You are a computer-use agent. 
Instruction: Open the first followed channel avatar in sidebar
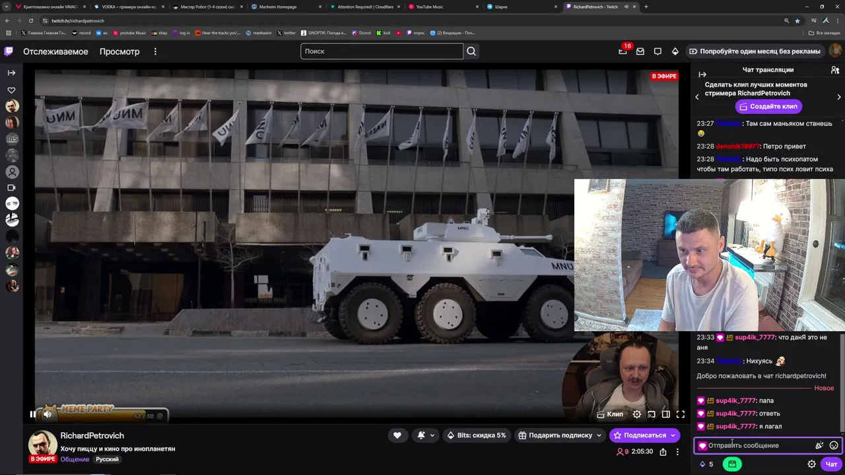point(12,106)
